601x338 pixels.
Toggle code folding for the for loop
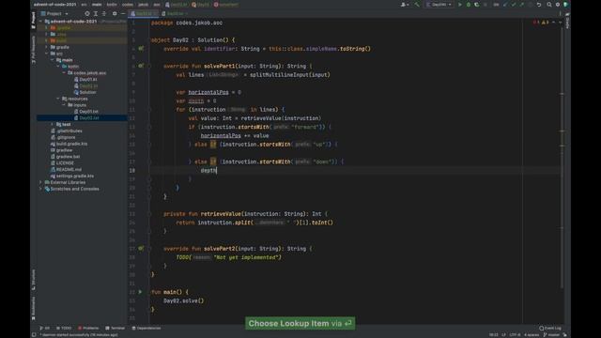pos(150,110)
